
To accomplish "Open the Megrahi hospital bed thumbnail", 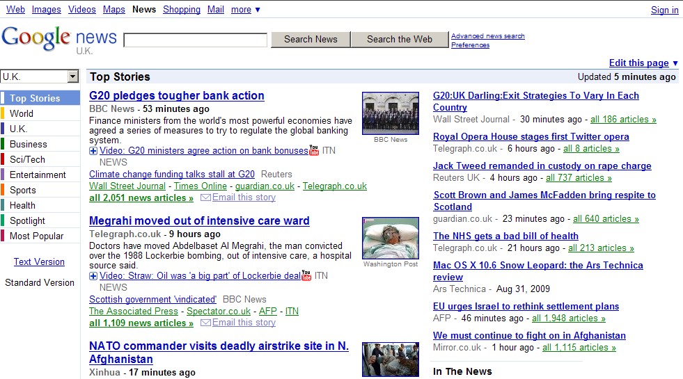I will [x=391, y=238].
